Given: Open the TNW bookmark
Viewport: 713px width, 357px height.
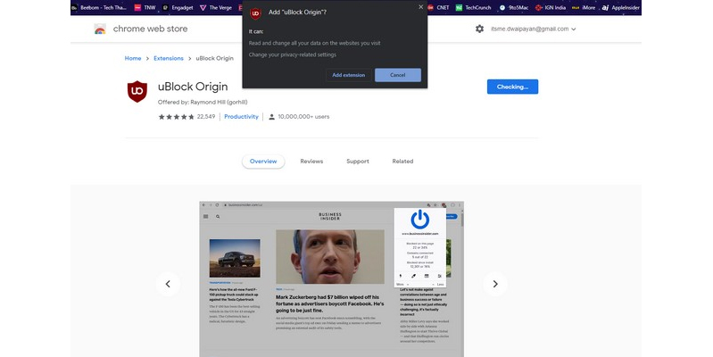Looking at the screenshot, I should pos(145,7).
